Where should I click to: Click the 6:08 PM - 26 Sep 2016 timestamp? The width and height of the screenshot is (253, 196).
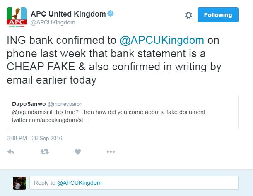click(34, 138)
